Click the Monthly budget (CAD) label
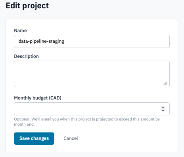 pyautogui.click(x=38, y=98)
